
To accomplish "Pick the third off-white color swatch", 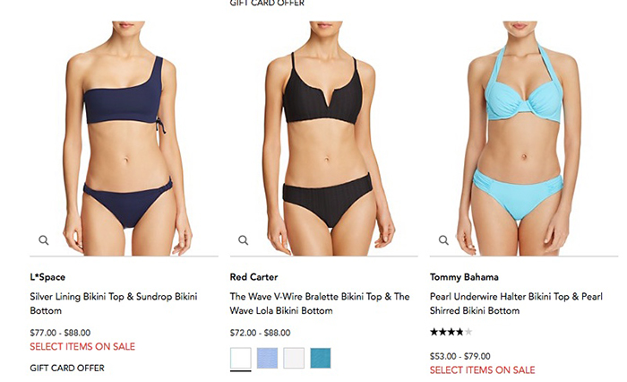I will click(294, 358).
